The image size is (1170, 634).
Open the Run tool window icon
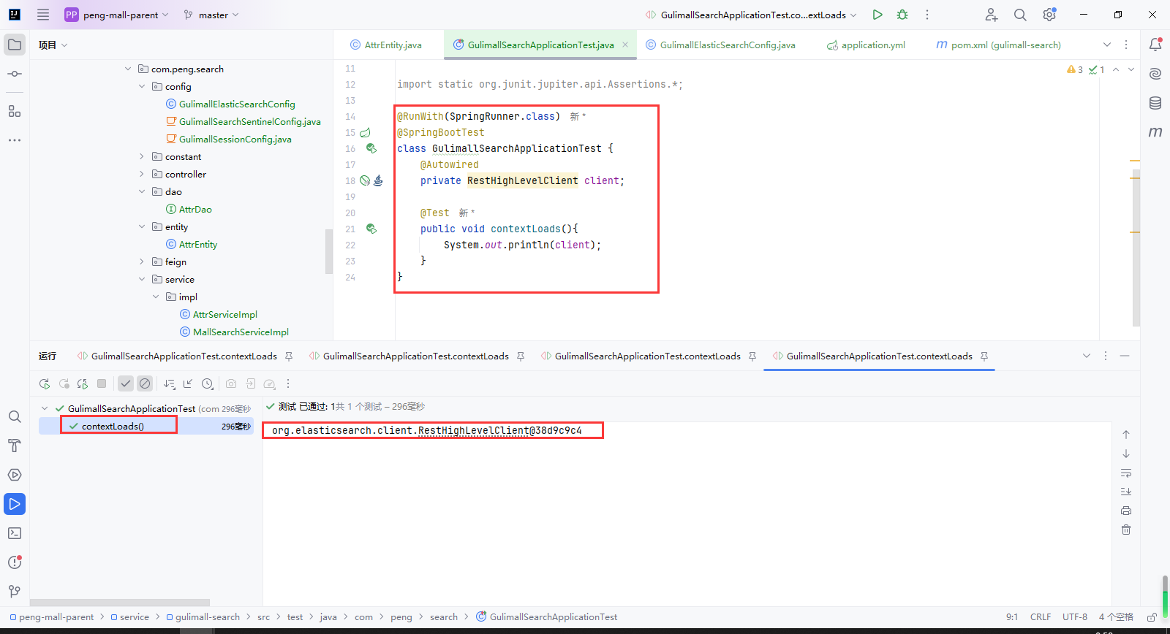coord(15,504)
